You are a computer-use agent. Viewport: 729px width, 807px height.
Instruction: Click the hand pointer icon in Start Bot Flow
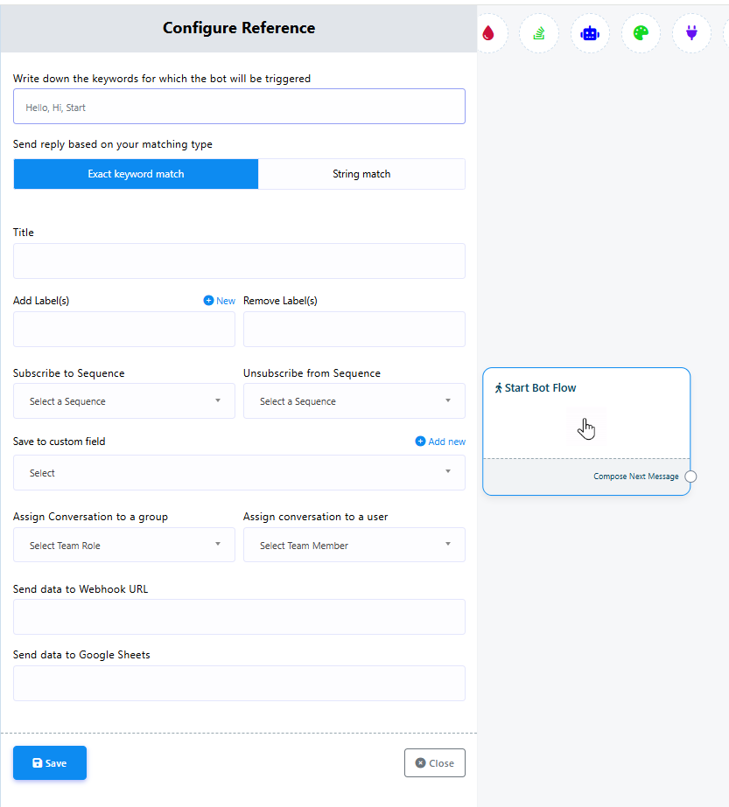[x=586, y=428]
